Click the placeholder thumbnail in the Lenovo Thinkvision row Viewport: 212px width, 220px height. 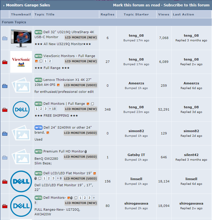(x=21, y=86)
